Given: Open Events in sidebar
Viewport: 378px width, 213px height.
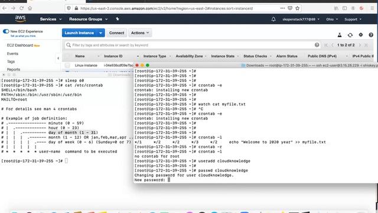Looking at the screenshot, I should [x=12, y=54].
